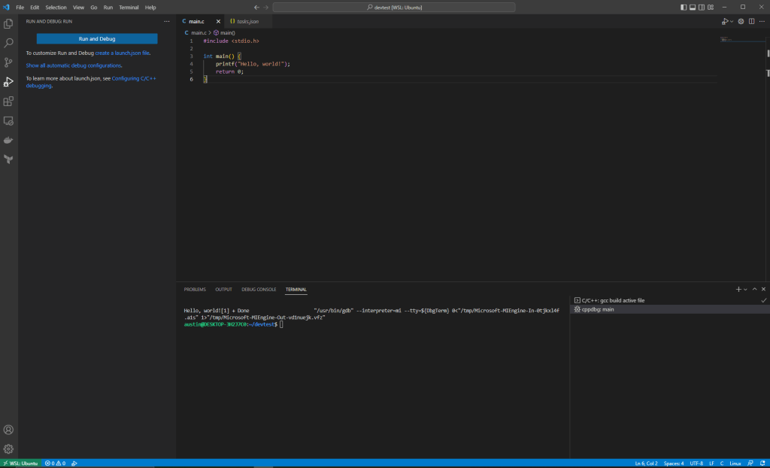Click the create a launch.json file link
Screen dimensions: 770x468
(123, 53)
